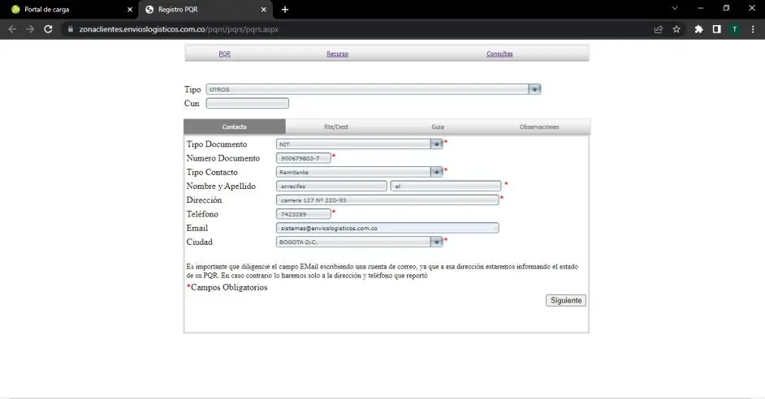
Task: View site security padlock info
Action: click(x=71, y=29)
